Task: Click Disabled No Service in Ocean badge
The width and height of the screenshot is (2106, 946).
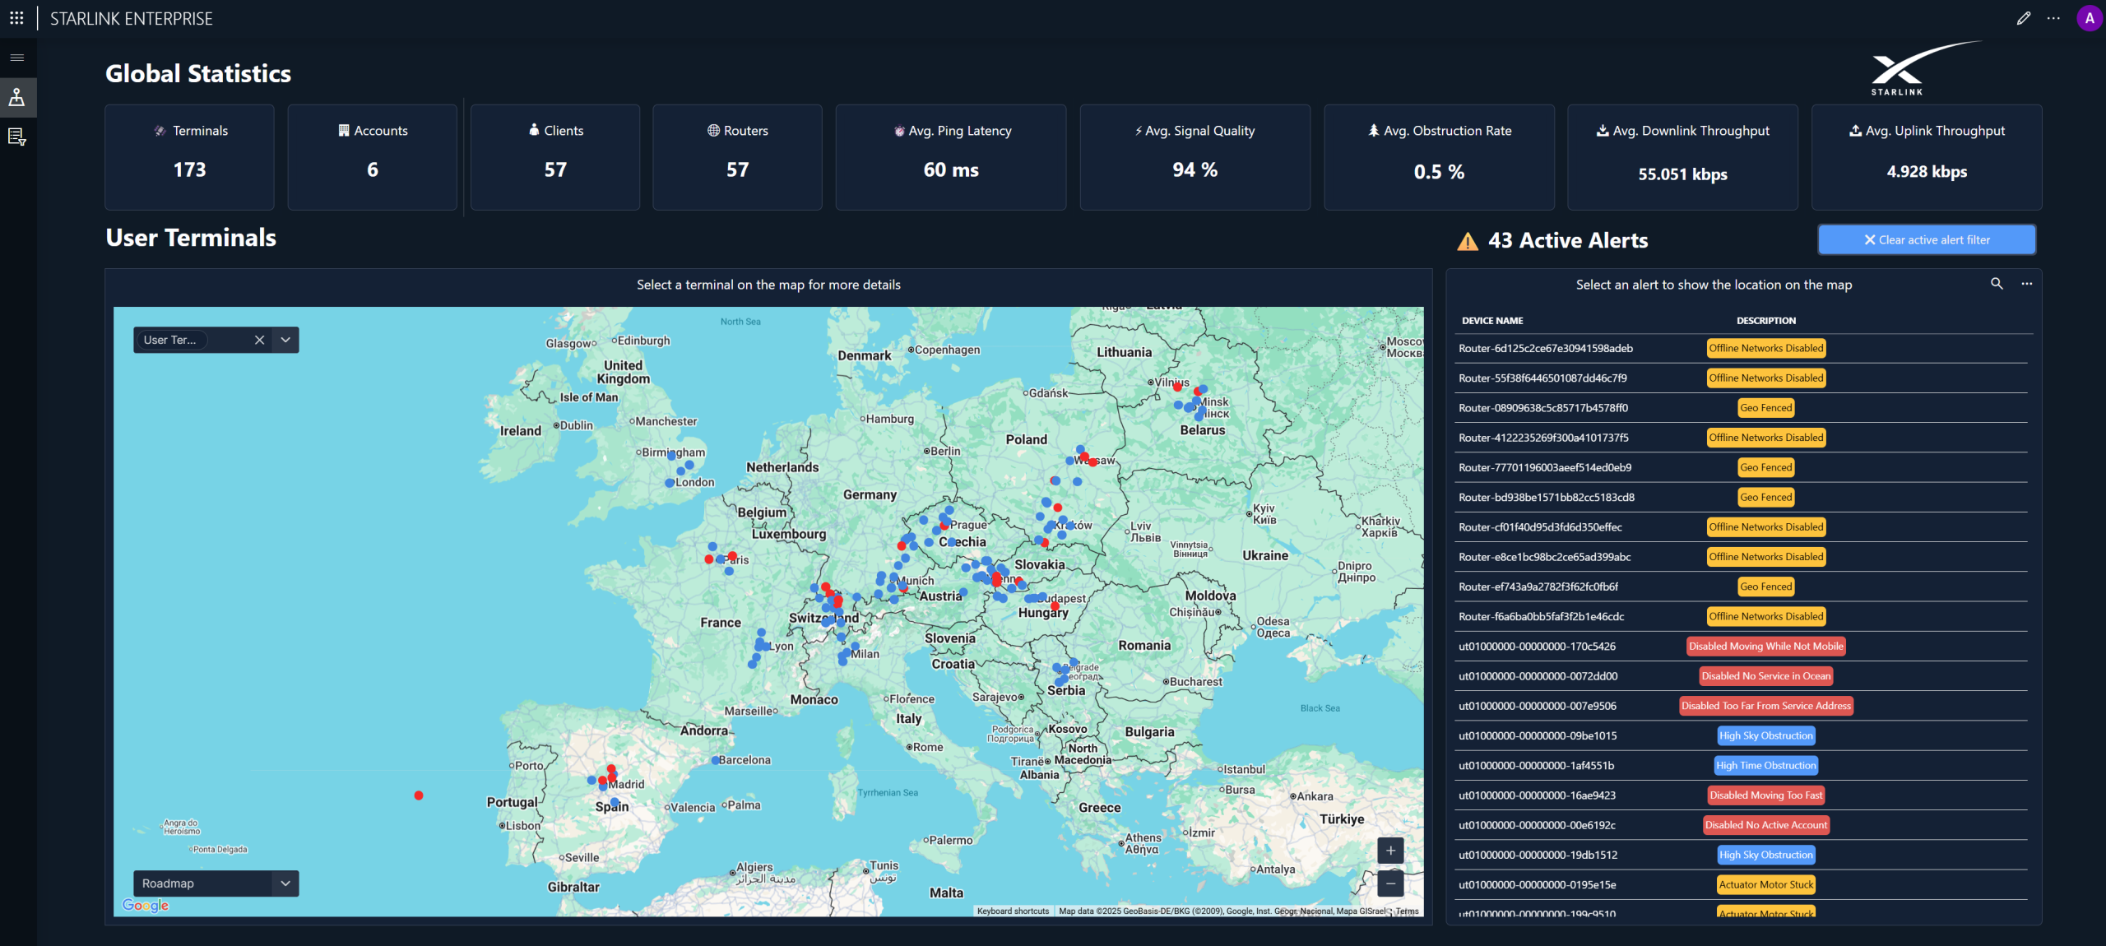Action: tap(1766, 676)
